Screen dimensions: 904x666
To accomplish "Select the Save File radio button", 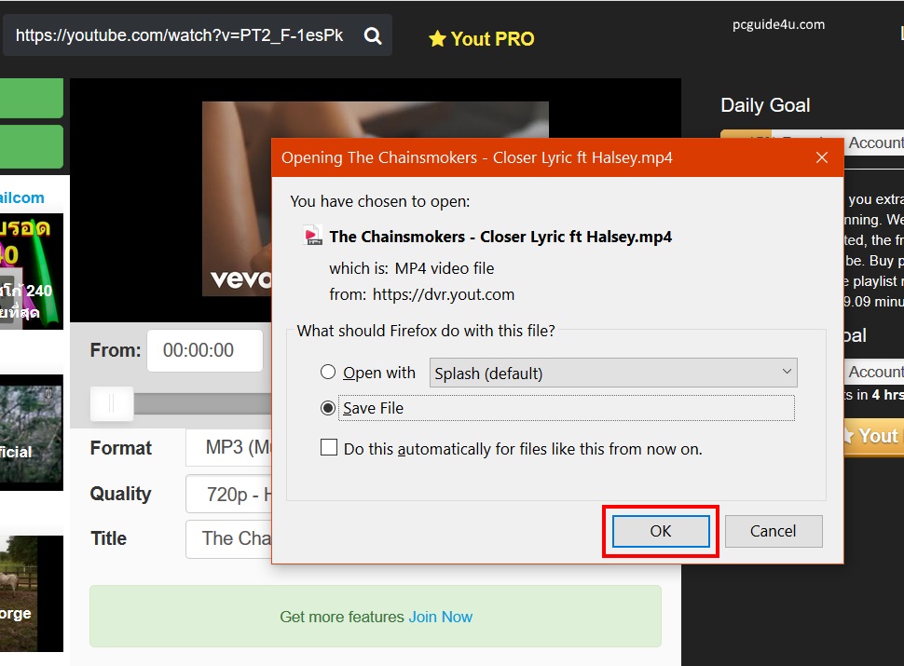I will click(x=328, y=408).
